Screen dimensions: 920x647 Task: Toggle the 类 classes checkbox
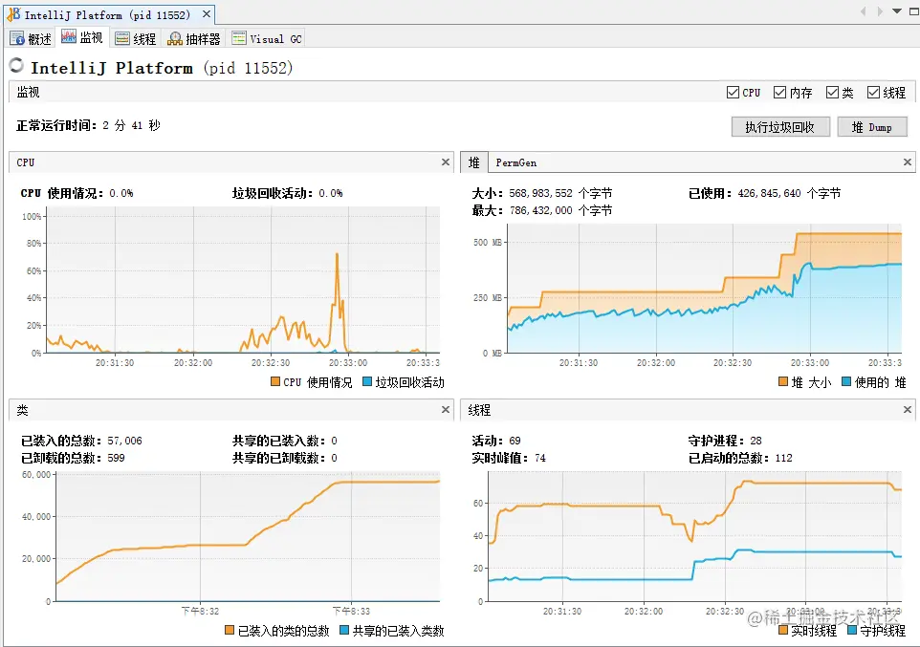[832, 92]
